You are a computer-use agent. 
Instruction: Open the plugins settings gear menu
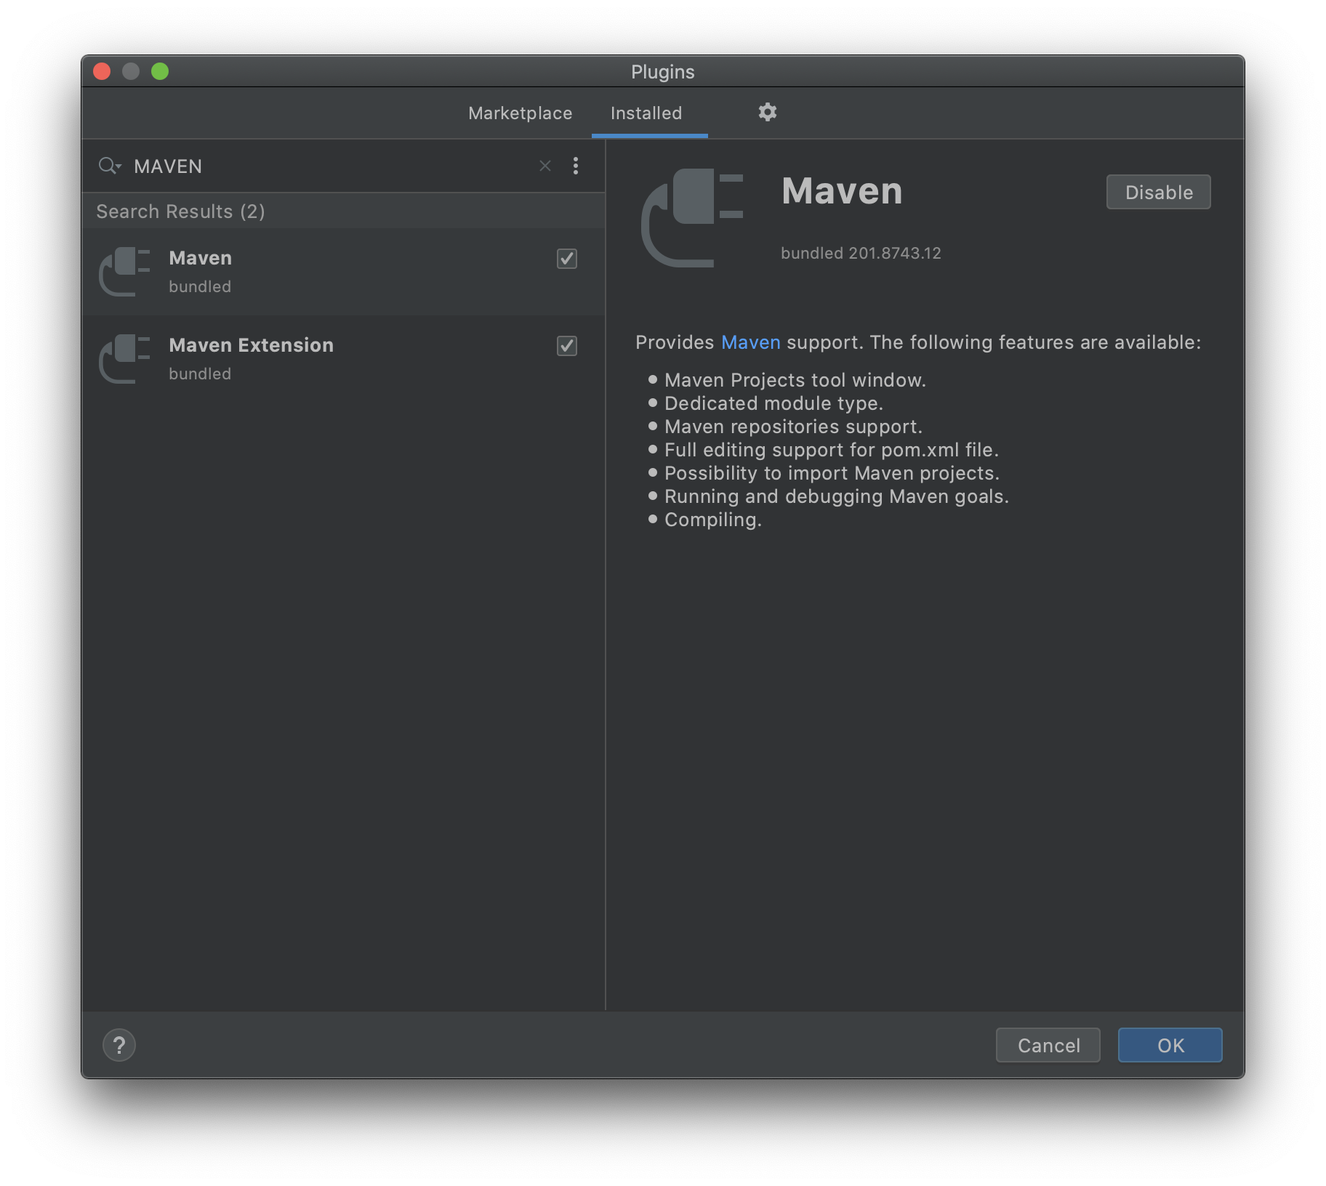767,112
